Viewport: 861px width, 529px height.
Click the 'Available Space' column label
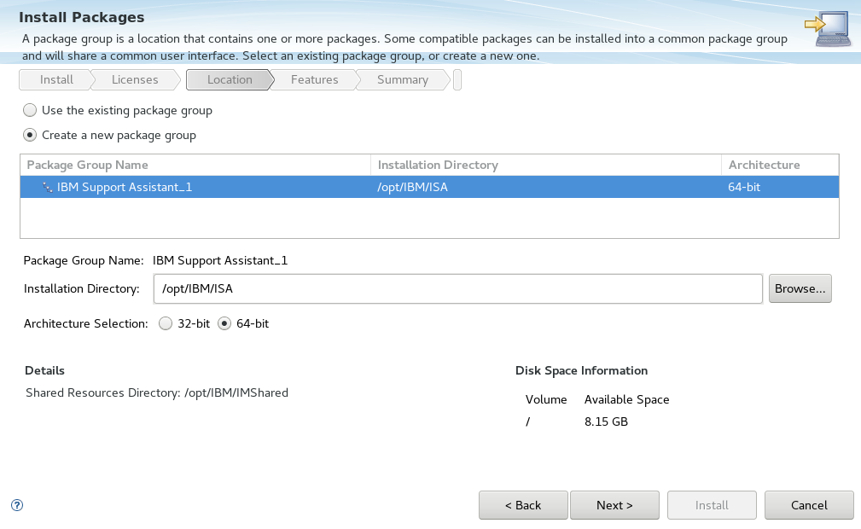pyautogui.click(x=626, y=399)
